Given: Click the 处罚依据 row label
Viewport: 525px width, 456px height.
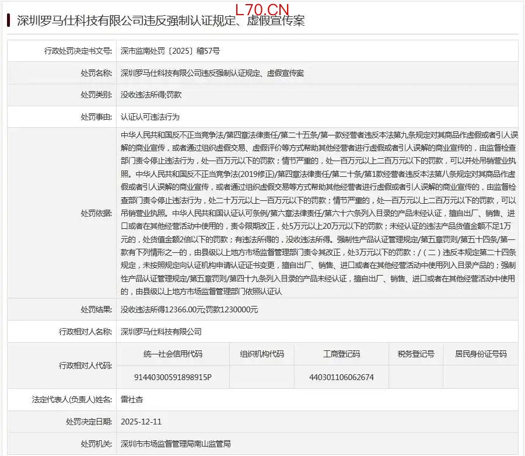Looking at the screenshot, I should tap(96, 213).
